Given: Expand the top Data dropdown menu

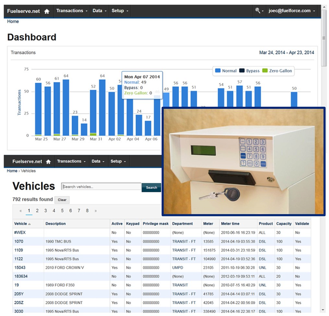Looking at the screenshot, I should tap(99, 11).
